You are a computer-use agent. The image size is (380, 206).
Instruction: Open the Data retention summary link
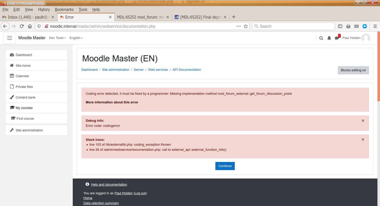(101, 203)
